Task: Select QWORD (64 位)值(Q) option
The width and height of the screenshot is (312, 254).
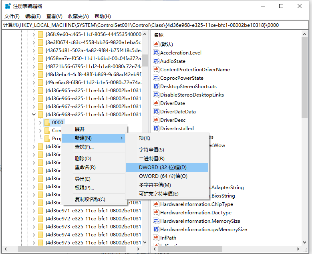Action: pos(163,176)
